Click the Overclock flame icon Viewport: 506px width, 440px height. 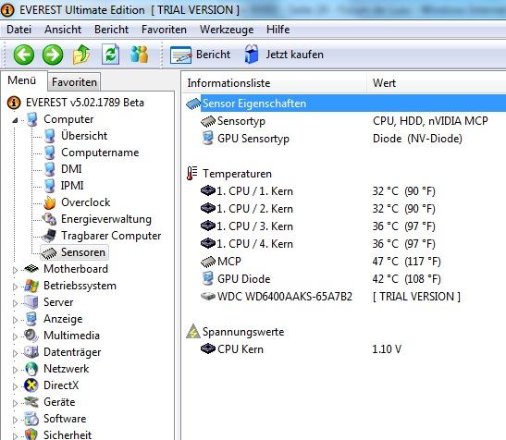coord(49,202)
